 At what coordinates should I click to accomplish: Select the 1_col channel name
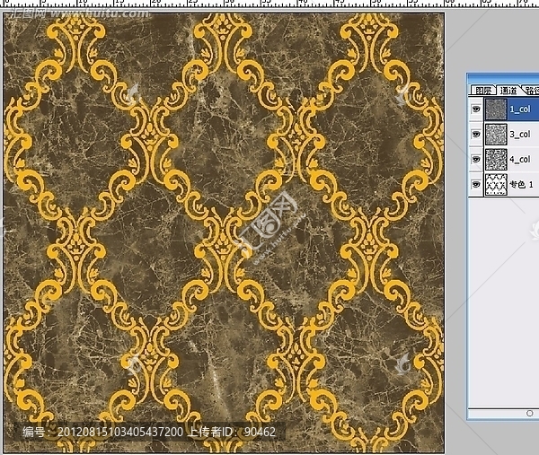[x=520, y=109]
